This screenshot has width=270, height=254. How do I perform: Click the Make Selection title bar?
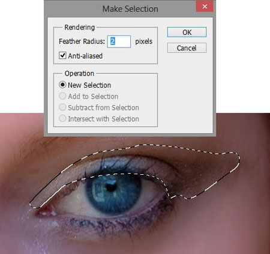[x=130, y=9]
